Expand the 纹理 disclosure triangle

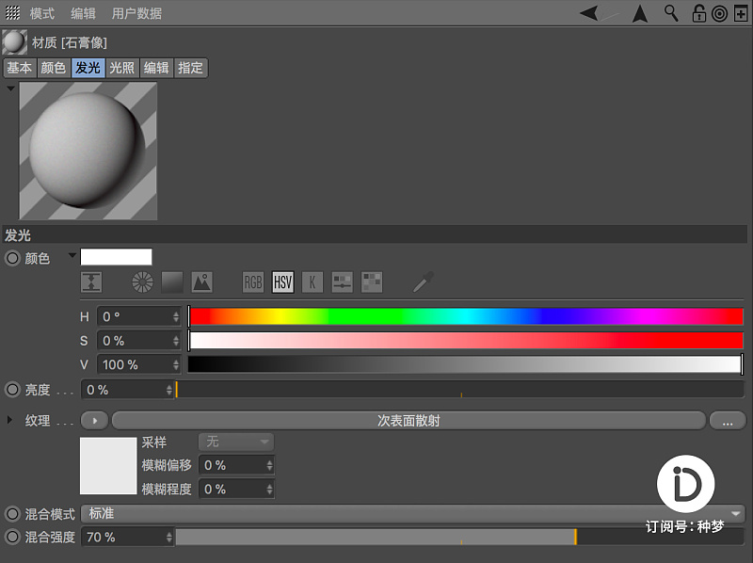pos(9,420)
